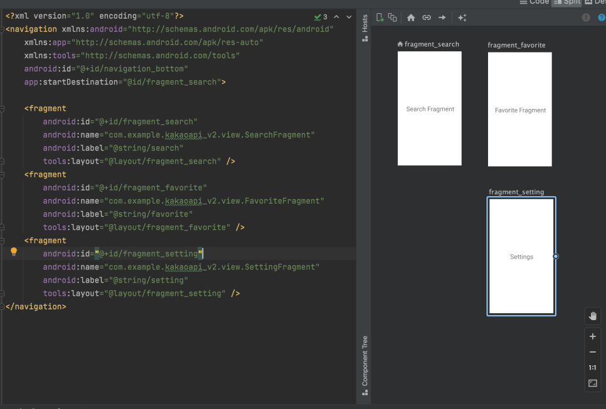
Task: Click the SearchFragment android:name line
Action: click(179, 135)
